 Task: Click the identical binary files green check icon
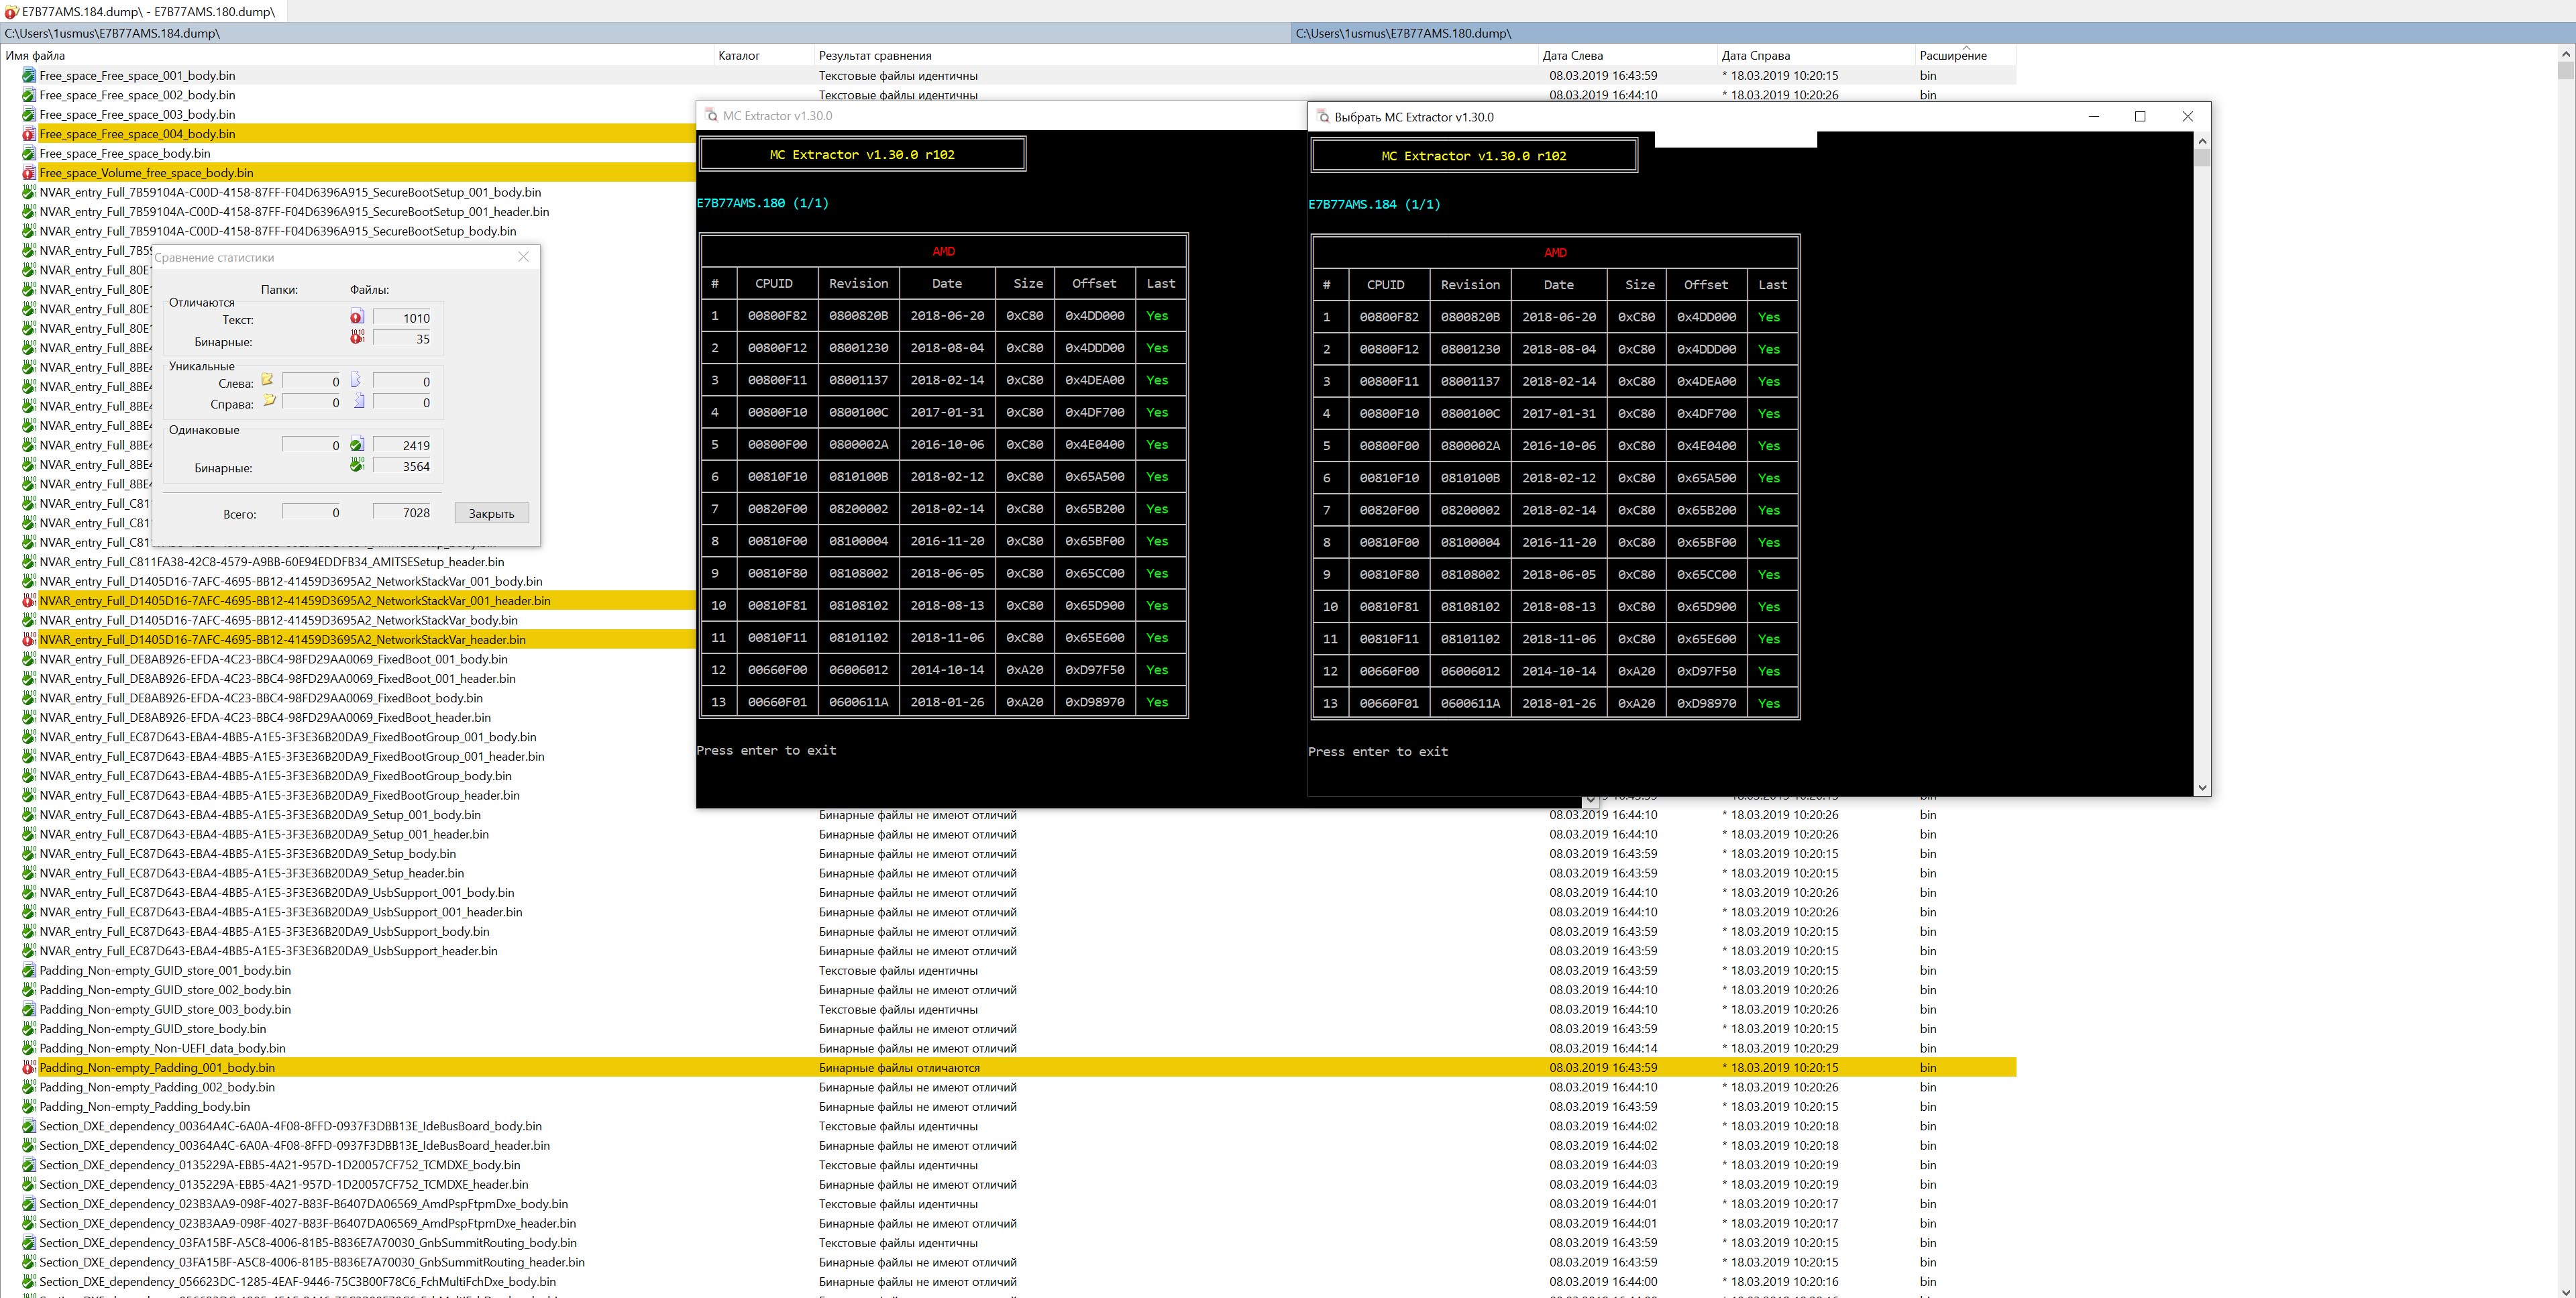click(x=357, y=465)
